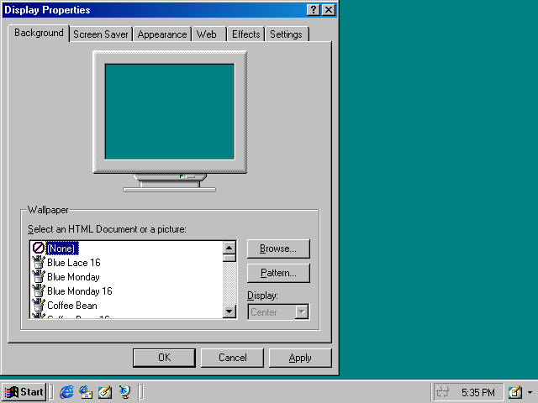Click the Show Desktop quick launch icon
Screen dimensions: 538x403
click(x=105, y=392)
